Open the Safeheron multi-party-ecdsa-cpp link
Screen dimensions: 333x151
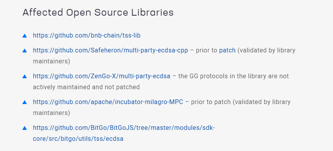tap(110, 50)
